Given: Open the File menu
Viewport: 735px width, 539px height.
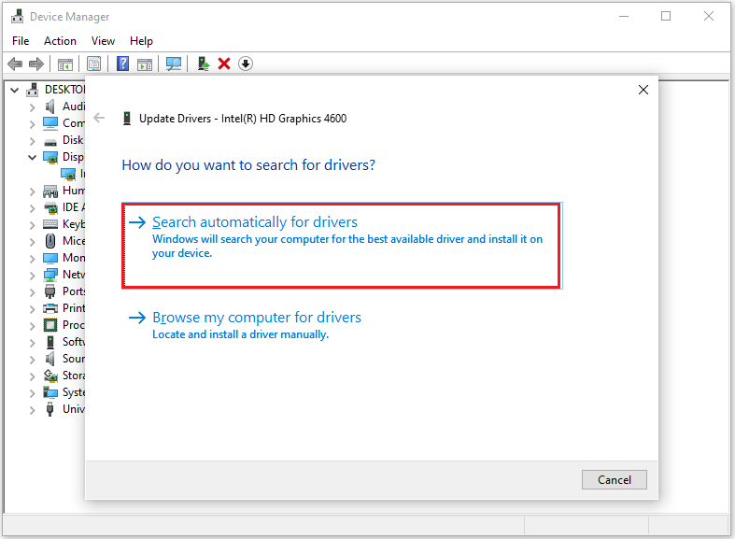Looking at the screenshot, I should pos(21,41).
